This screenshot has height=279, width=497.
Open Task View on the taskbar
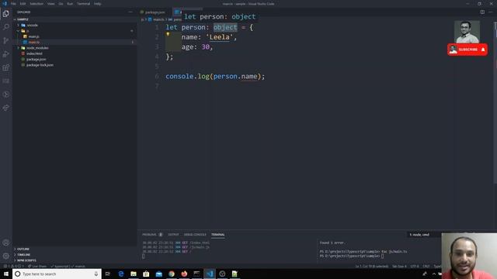[x=108, y=274]
